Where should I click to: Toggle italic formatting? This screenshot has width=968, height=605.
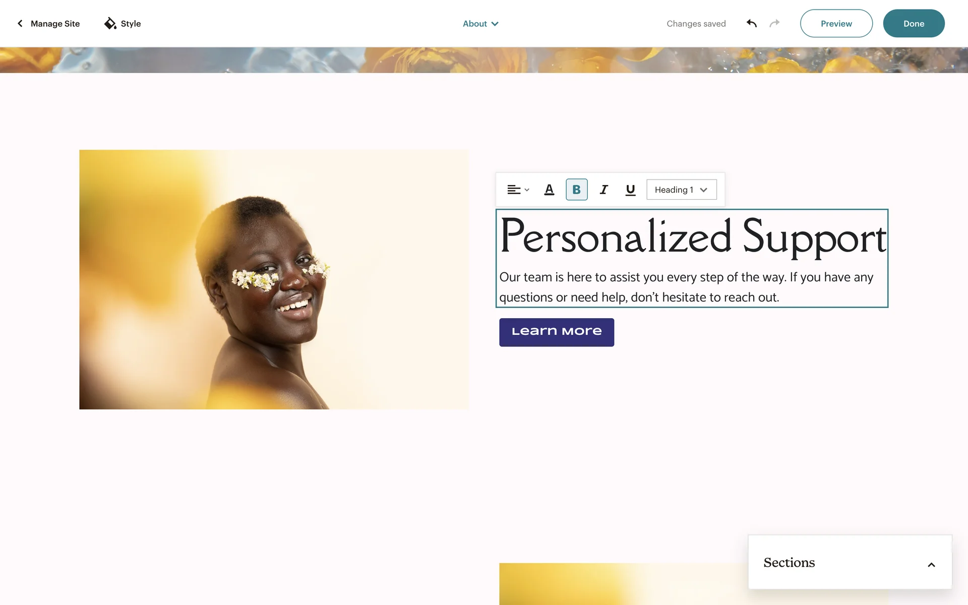coord(603,190)
